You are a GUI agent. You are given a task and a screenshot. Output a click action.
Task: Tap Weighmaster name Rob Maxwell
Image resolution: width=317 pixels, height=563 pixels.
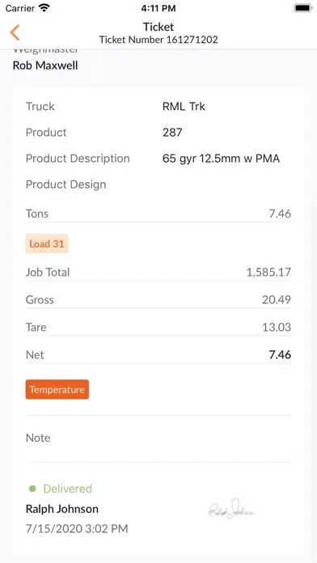(x=45, y=66)
